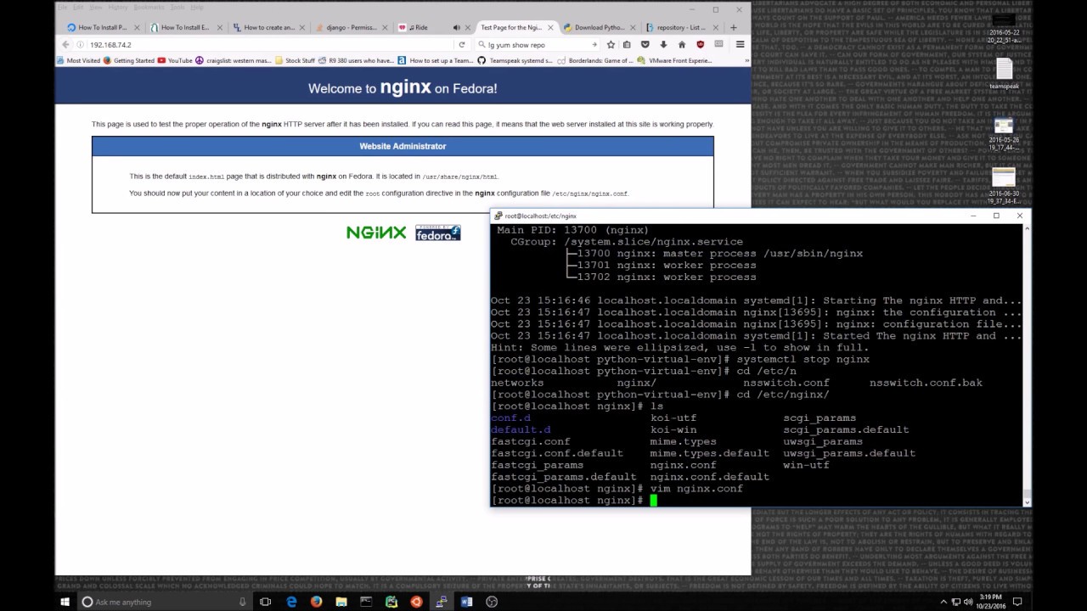1087x611 pixels.
Task: Open PyCharm icon on the taskbar
Action: coord(391,602)
